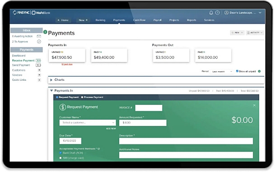Open the Payroll menu
This screenshot has height=172, width=275.
click(x=157, y=20)
